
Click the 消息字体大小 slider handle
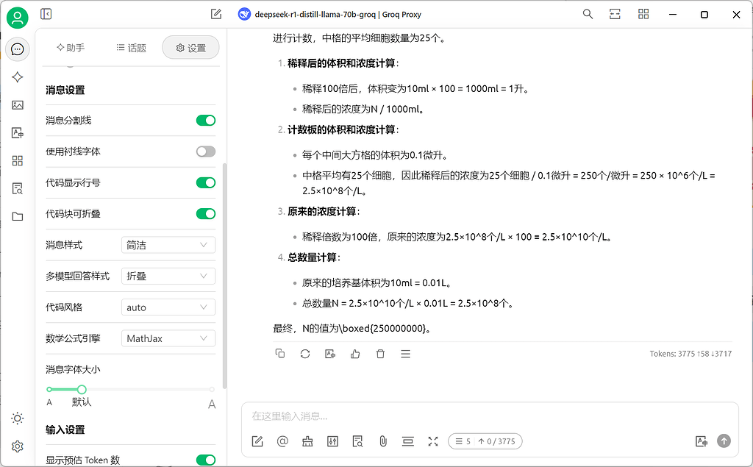pos(82,389)
